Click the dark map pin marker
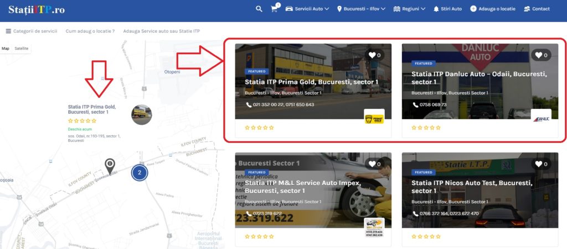567x249 pixels. [110, 167]
